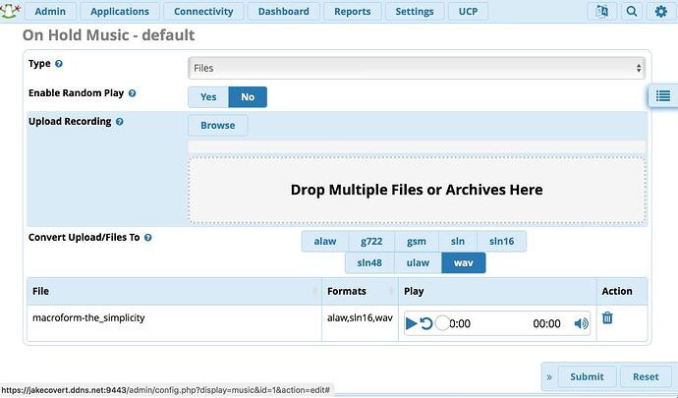Open the UCP menu
Screen dimensions: 678x398
(469, 11)
